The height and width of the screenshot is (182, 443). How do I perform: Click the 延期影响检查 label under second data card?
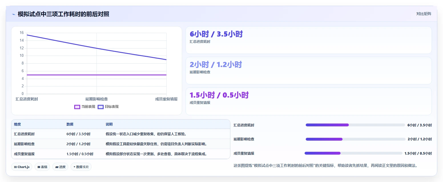200,72
